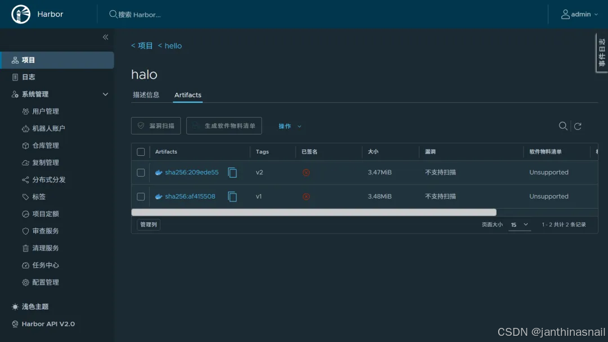Toggle the select-all checkbox in header

point(141,152)
